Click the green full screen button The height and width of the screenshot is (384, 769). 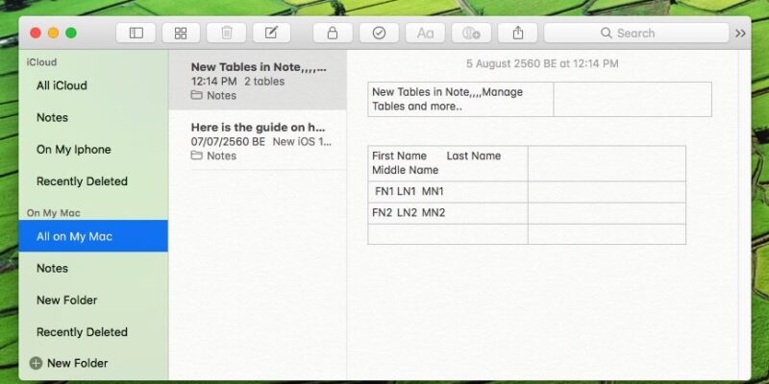(x=71, y=33)
